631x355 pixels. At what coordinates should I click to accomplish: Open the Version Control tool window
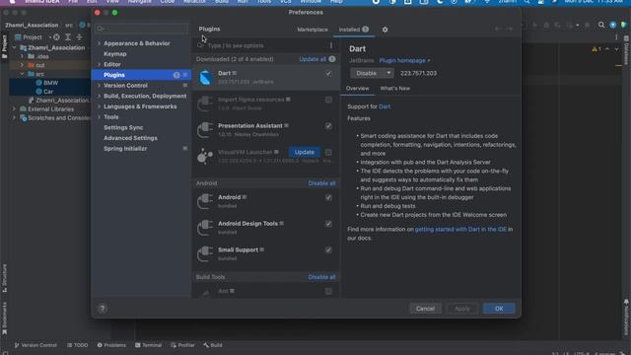[35, 345]
